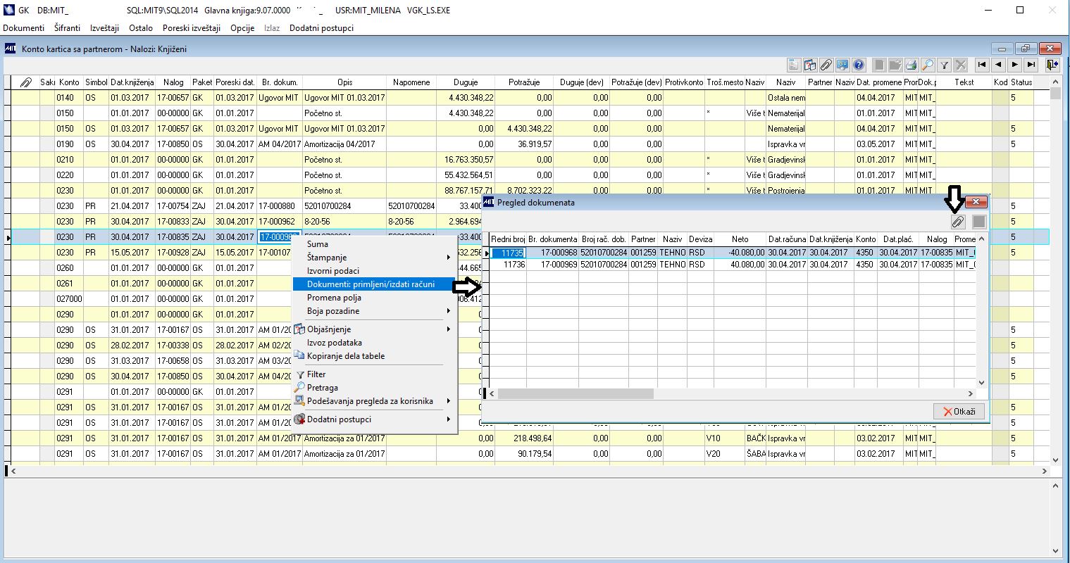Click 40.080,00 Neto value in row 11736
The width and height of the screenshot is (1070, 563).
(740, 265)
